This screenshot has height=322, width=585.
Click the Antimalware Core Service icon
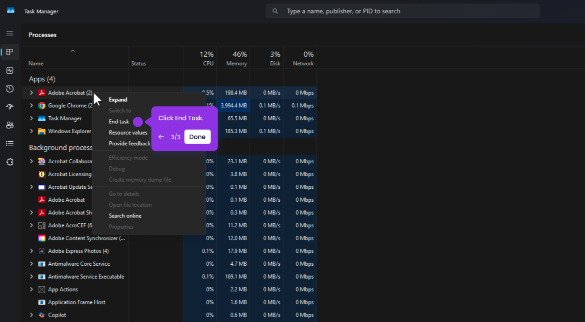click(42, 264)
